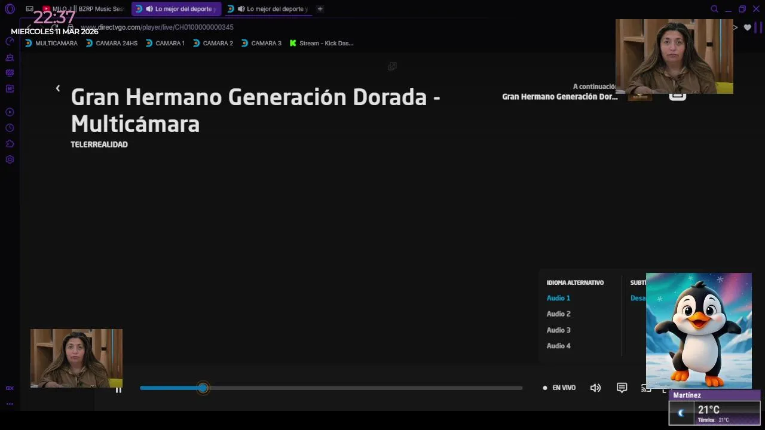The width and height of the screenshot is (765, 430).
Task: Open a new browser tab with plus
Action: [x=320, y=9]
